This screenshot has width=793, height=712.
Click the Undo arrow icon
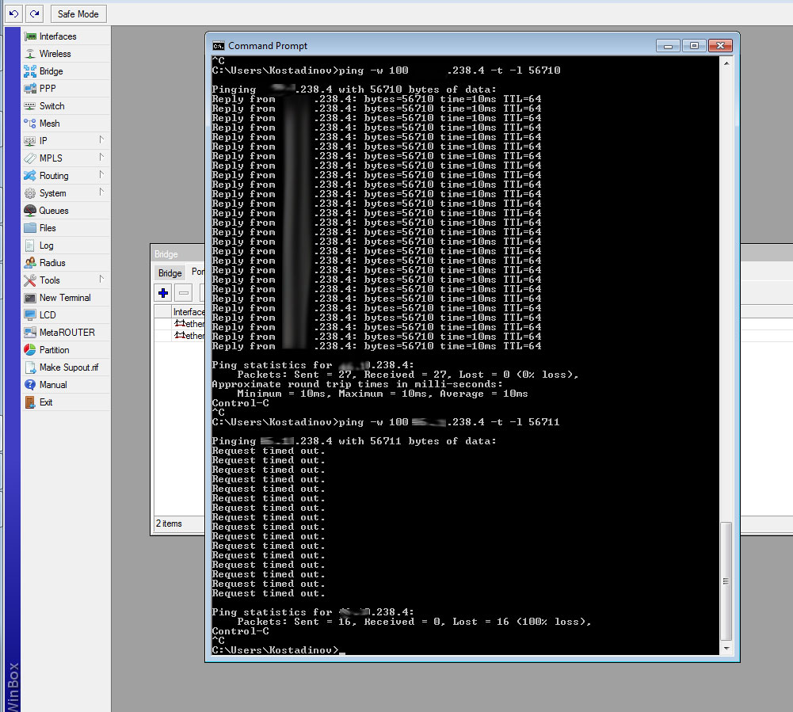point(13,14)
